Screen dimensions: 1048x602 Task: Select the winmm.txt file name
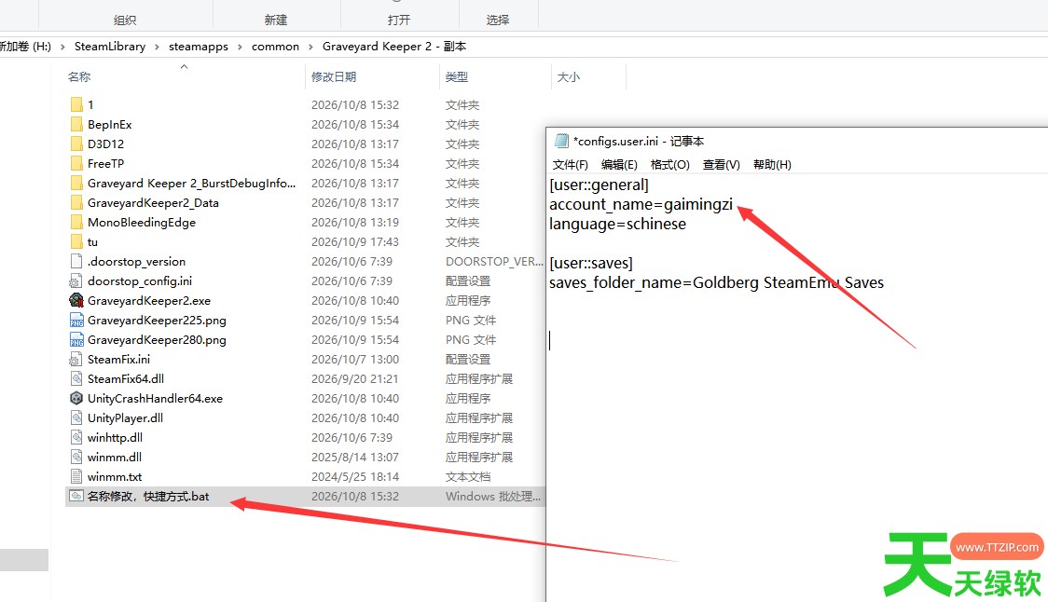pyautogui.click(x=115, y=477)
